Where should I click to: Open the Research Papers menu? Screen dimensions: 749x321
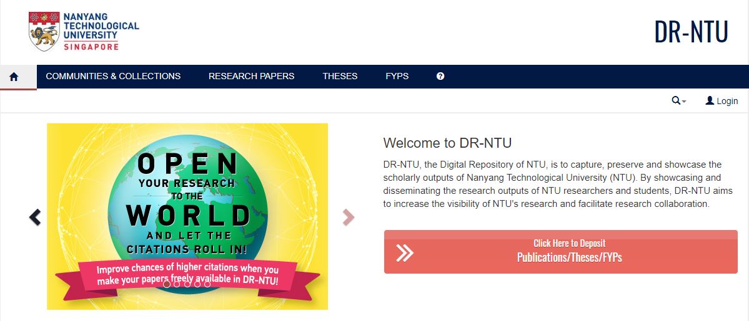[251, 76]
